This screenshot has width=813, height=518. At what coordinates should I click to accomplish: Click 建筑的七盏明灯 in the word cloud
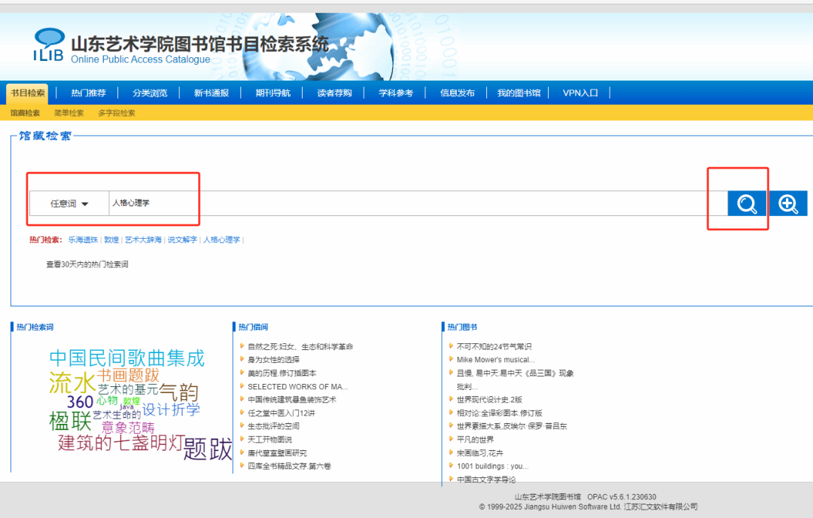[x=120, y=443]
